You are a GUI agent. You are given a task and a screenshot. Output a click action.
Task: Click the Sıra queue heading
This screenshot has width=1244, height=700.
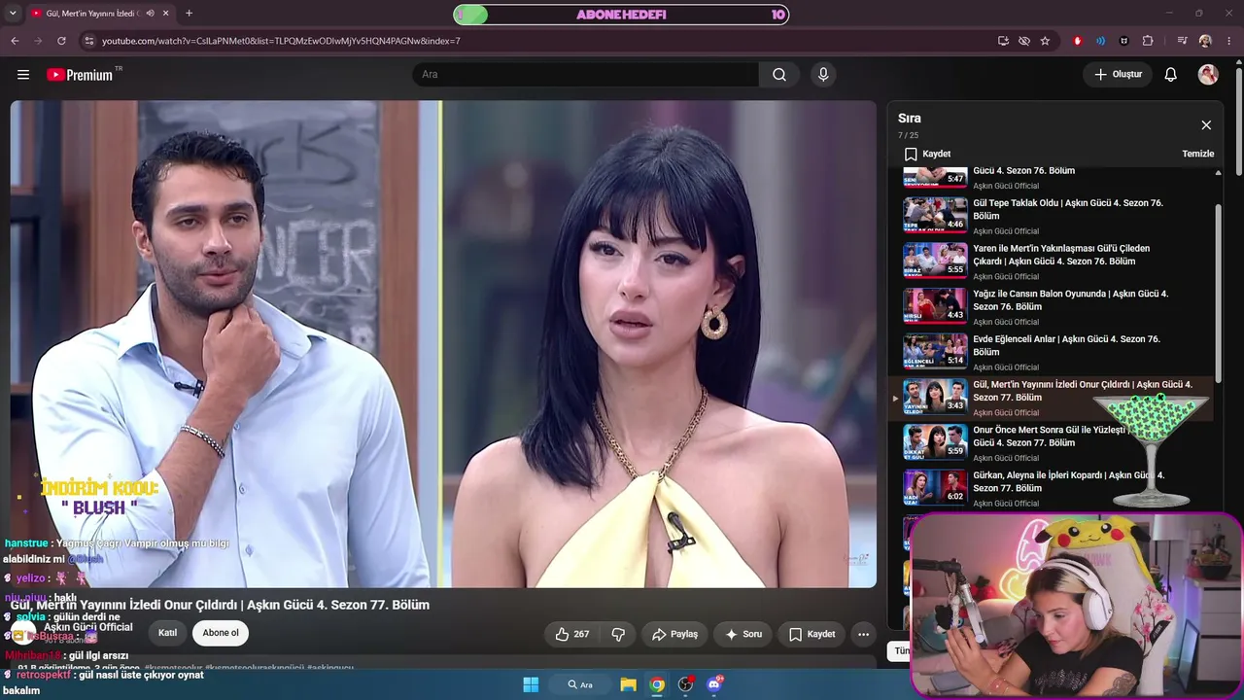coord(910,118)
